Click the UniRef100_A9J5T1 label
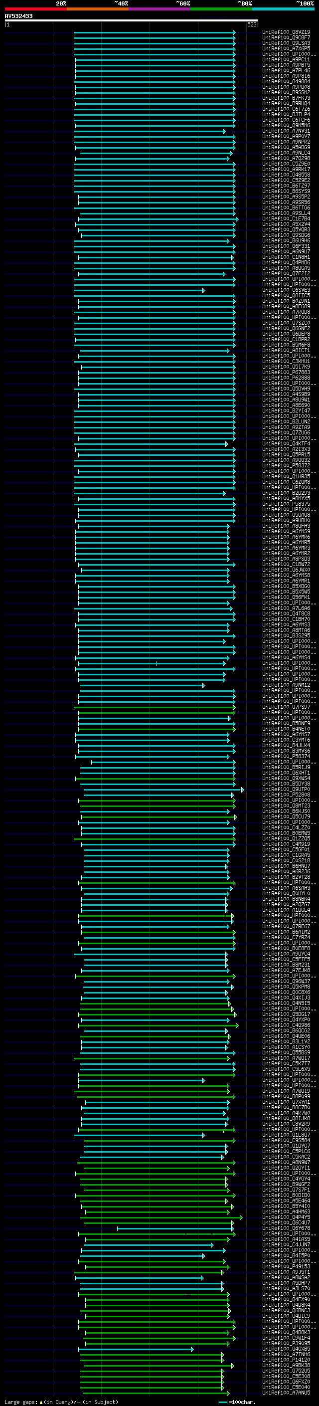Screen dimensions: 319x1406 (286, 1272)
